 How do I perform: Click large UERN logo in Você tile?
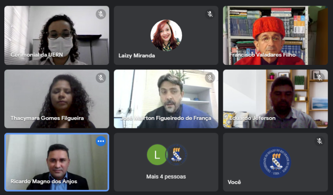click(275, 162)
